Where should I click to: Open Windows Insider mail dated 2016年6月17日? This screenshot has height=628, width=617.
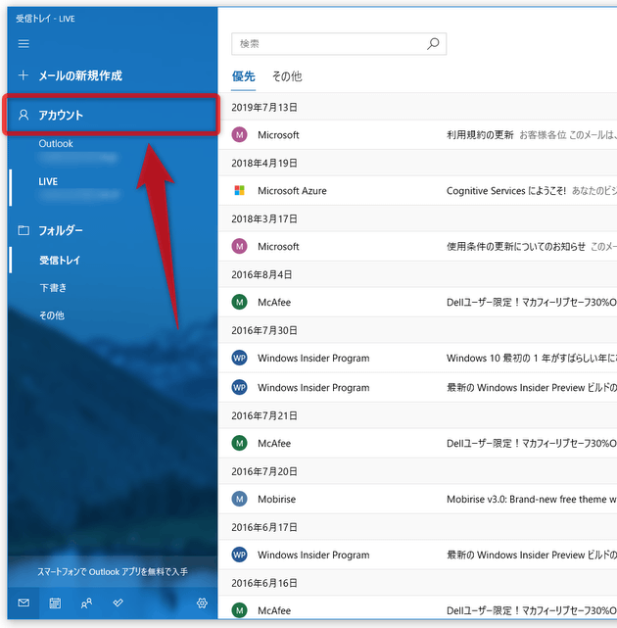(417, 555)
